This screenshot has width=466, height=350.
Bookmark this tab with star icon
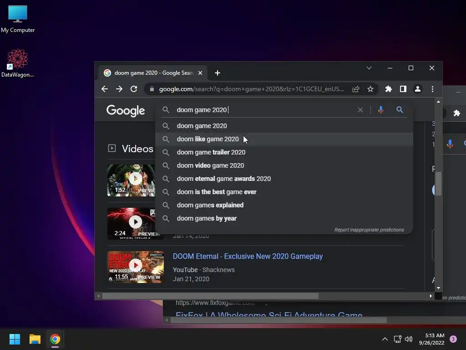point(370,89)
